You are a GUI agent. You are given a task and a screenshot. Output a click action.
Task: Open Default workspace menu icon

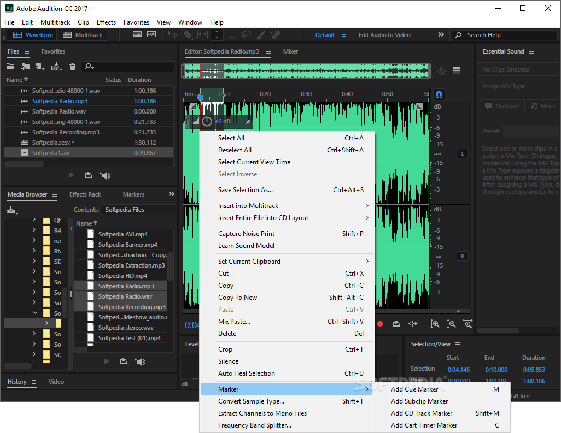[344, 34]
